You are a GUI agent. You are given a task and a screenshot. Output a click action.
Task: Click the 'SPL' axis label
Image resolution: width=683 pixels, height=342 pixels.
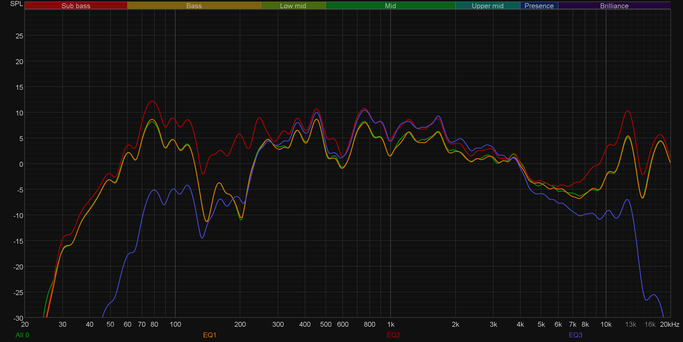[x=16, y=4]
